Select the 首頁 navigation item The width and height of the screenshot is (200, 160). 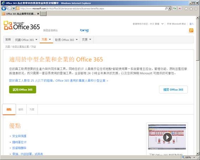coord(8,39)
